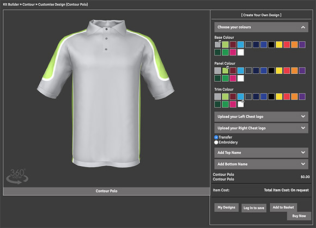Expand the Add Top Name section
Screen dimensions: 316x228
(261, 153)
